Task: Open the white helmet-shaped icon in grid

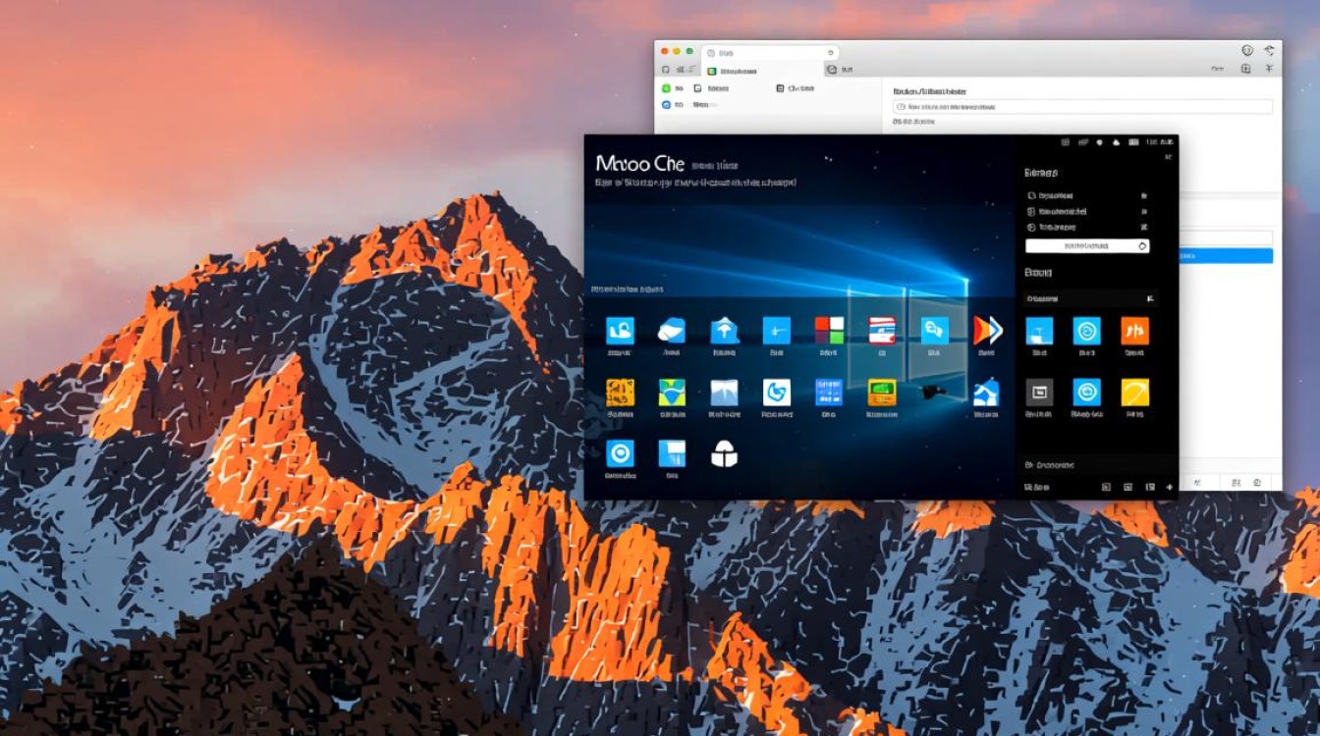Action: [x=724, y=453]
